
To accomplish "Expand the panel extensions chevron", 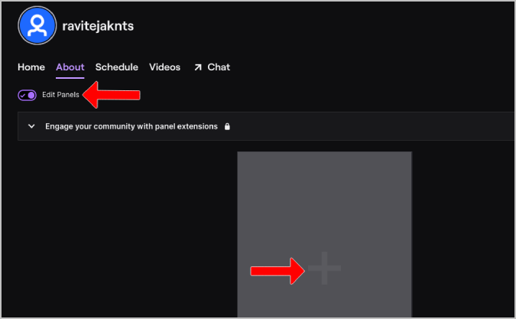I will click(31, 126).
